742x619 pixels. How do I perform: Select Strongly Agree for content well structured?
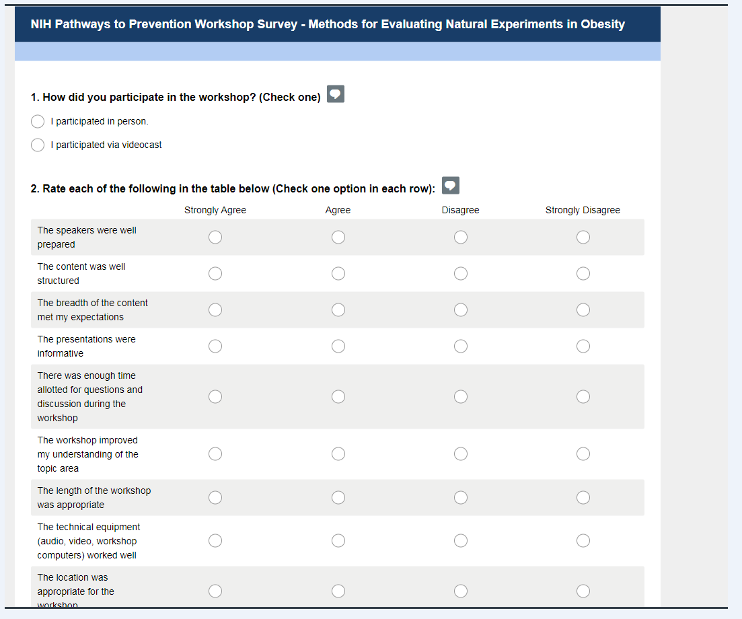[215, 274]
